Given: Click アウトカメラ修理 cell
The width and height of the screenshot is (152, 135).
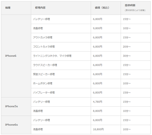Looking at the screenshot, I should tap(61, 38).
